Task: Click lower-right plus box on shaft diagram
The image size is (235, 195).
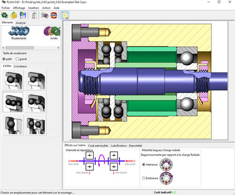Action: click(114, 166)
